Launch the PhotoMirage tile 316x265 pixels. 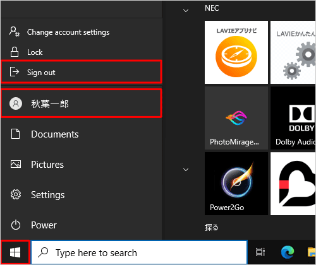(236, 118)
